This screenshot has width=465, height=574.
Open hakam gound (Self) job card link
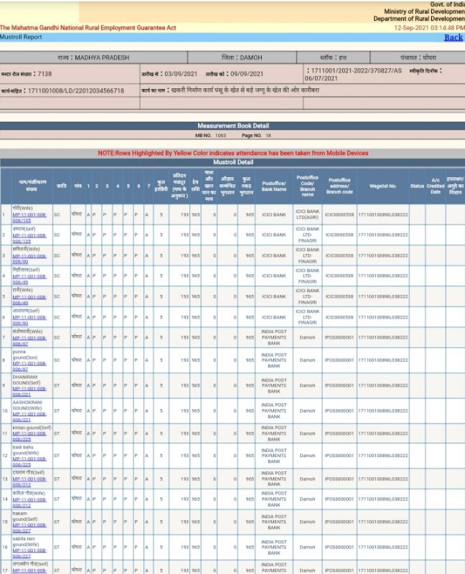tap(29, 528)
